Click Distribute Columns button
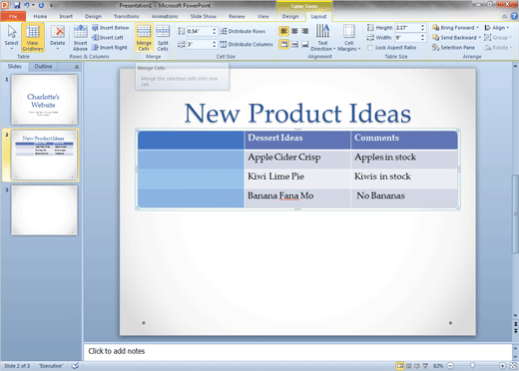519x371 pixels. point(247,44)
